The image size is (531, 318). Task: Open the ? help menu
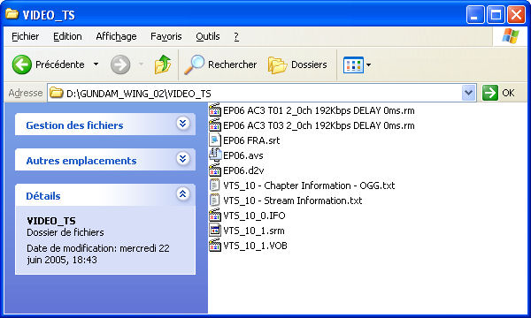[236, 36]
